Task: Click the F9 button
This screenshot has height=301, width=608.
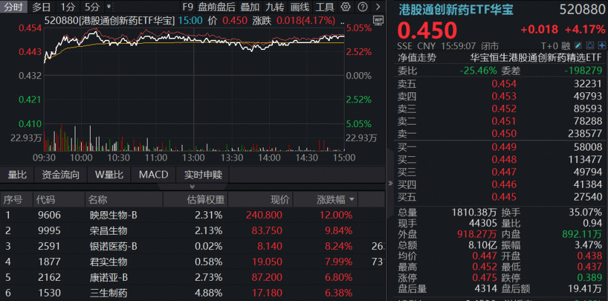Action: (187, 6)
